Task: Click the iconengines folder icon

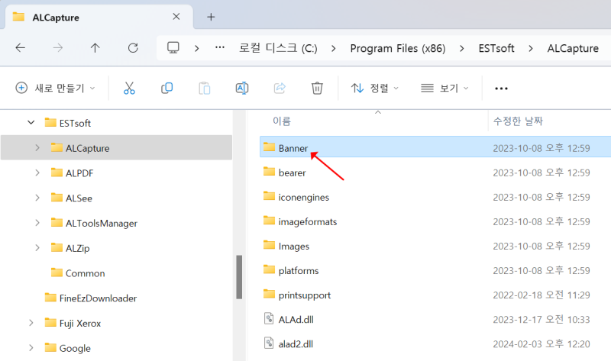Action: (269, 196)
